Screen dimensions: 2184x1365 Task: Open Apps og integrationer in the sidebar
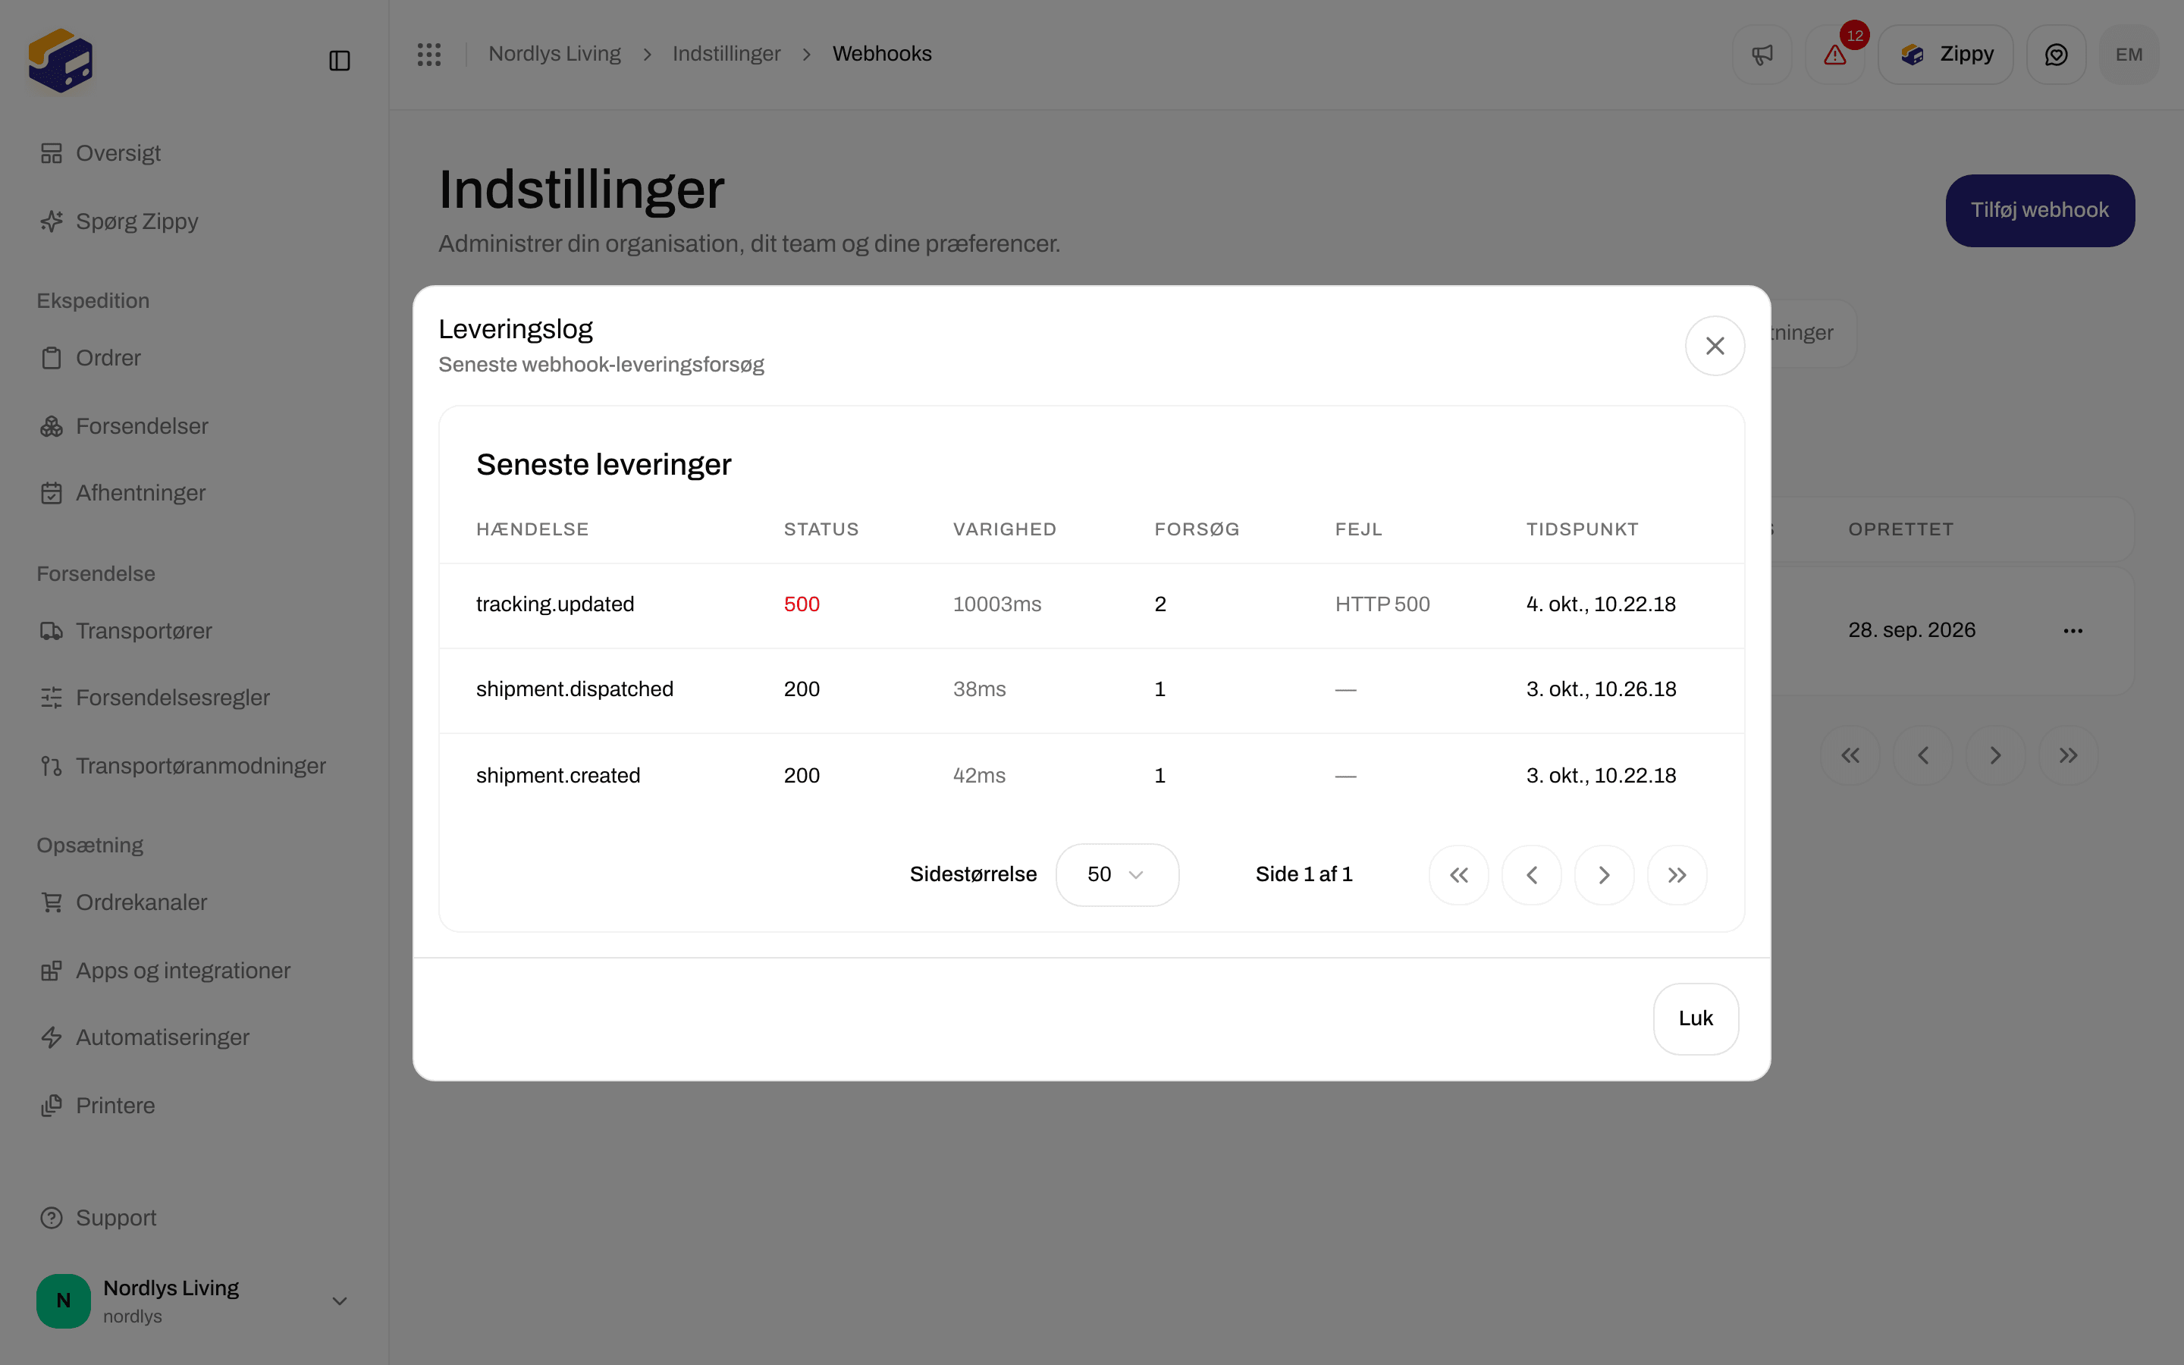coord(194,971)
